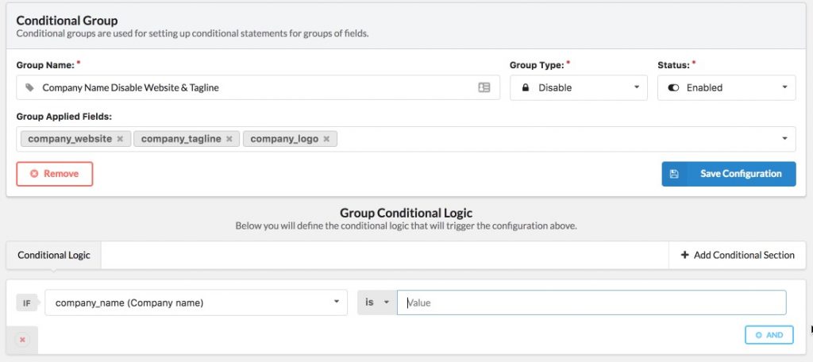Click the lock icon in Group Type

coord(526,87)
